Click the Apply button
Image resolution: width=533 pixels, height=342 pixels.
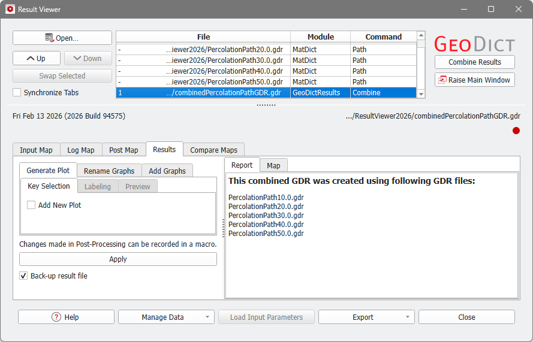118,259
